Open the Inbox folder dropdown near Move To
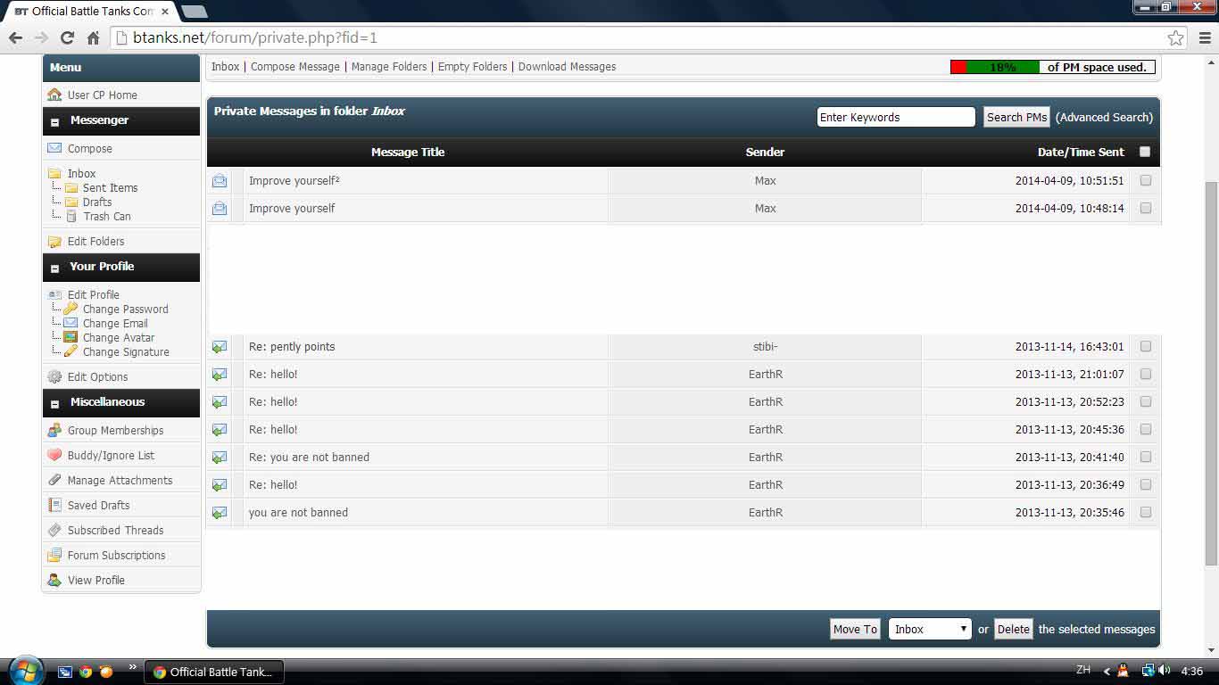The height and width of the screenshot is (685, 1219). (929, 629)
